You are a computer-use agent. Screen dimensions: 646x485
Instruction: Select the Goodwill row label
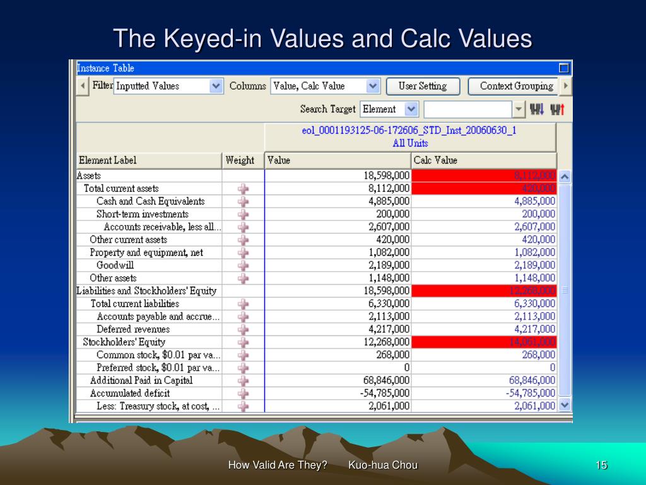click(115, 265)
